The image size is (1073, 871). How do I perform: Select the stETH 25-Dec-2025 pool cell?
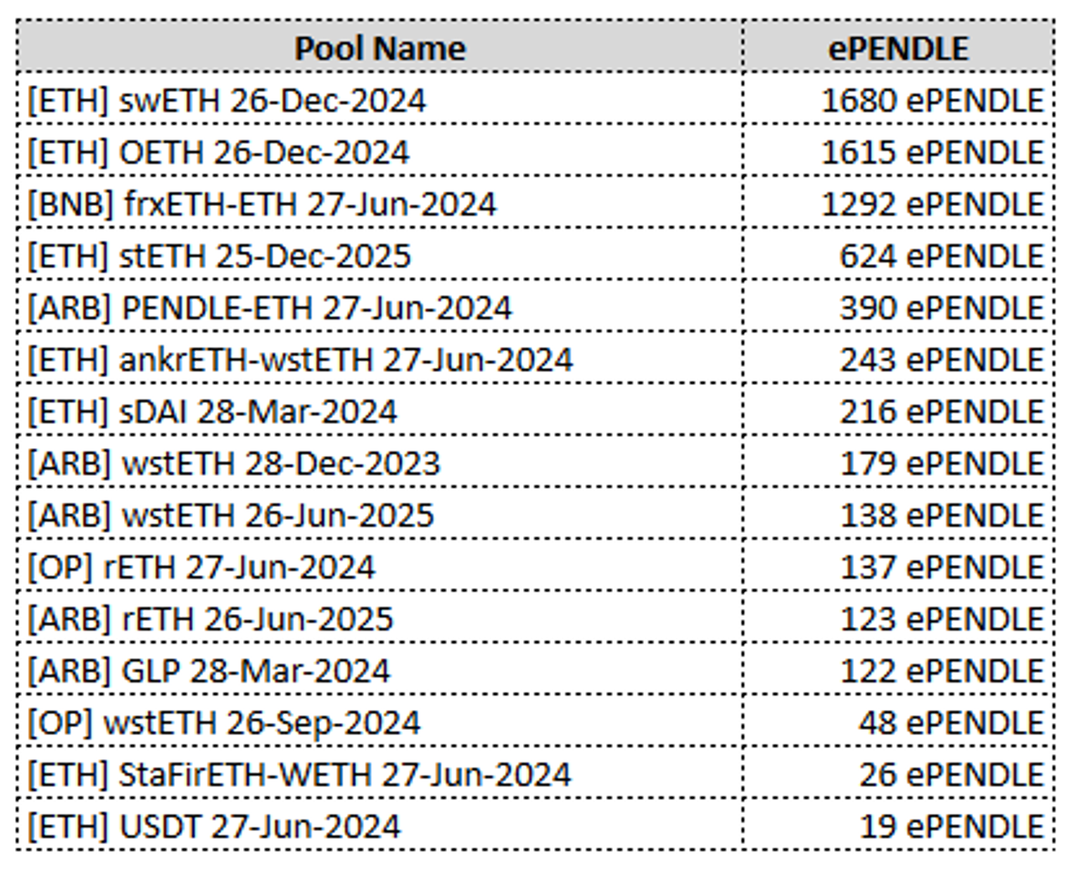click(220, 256)
